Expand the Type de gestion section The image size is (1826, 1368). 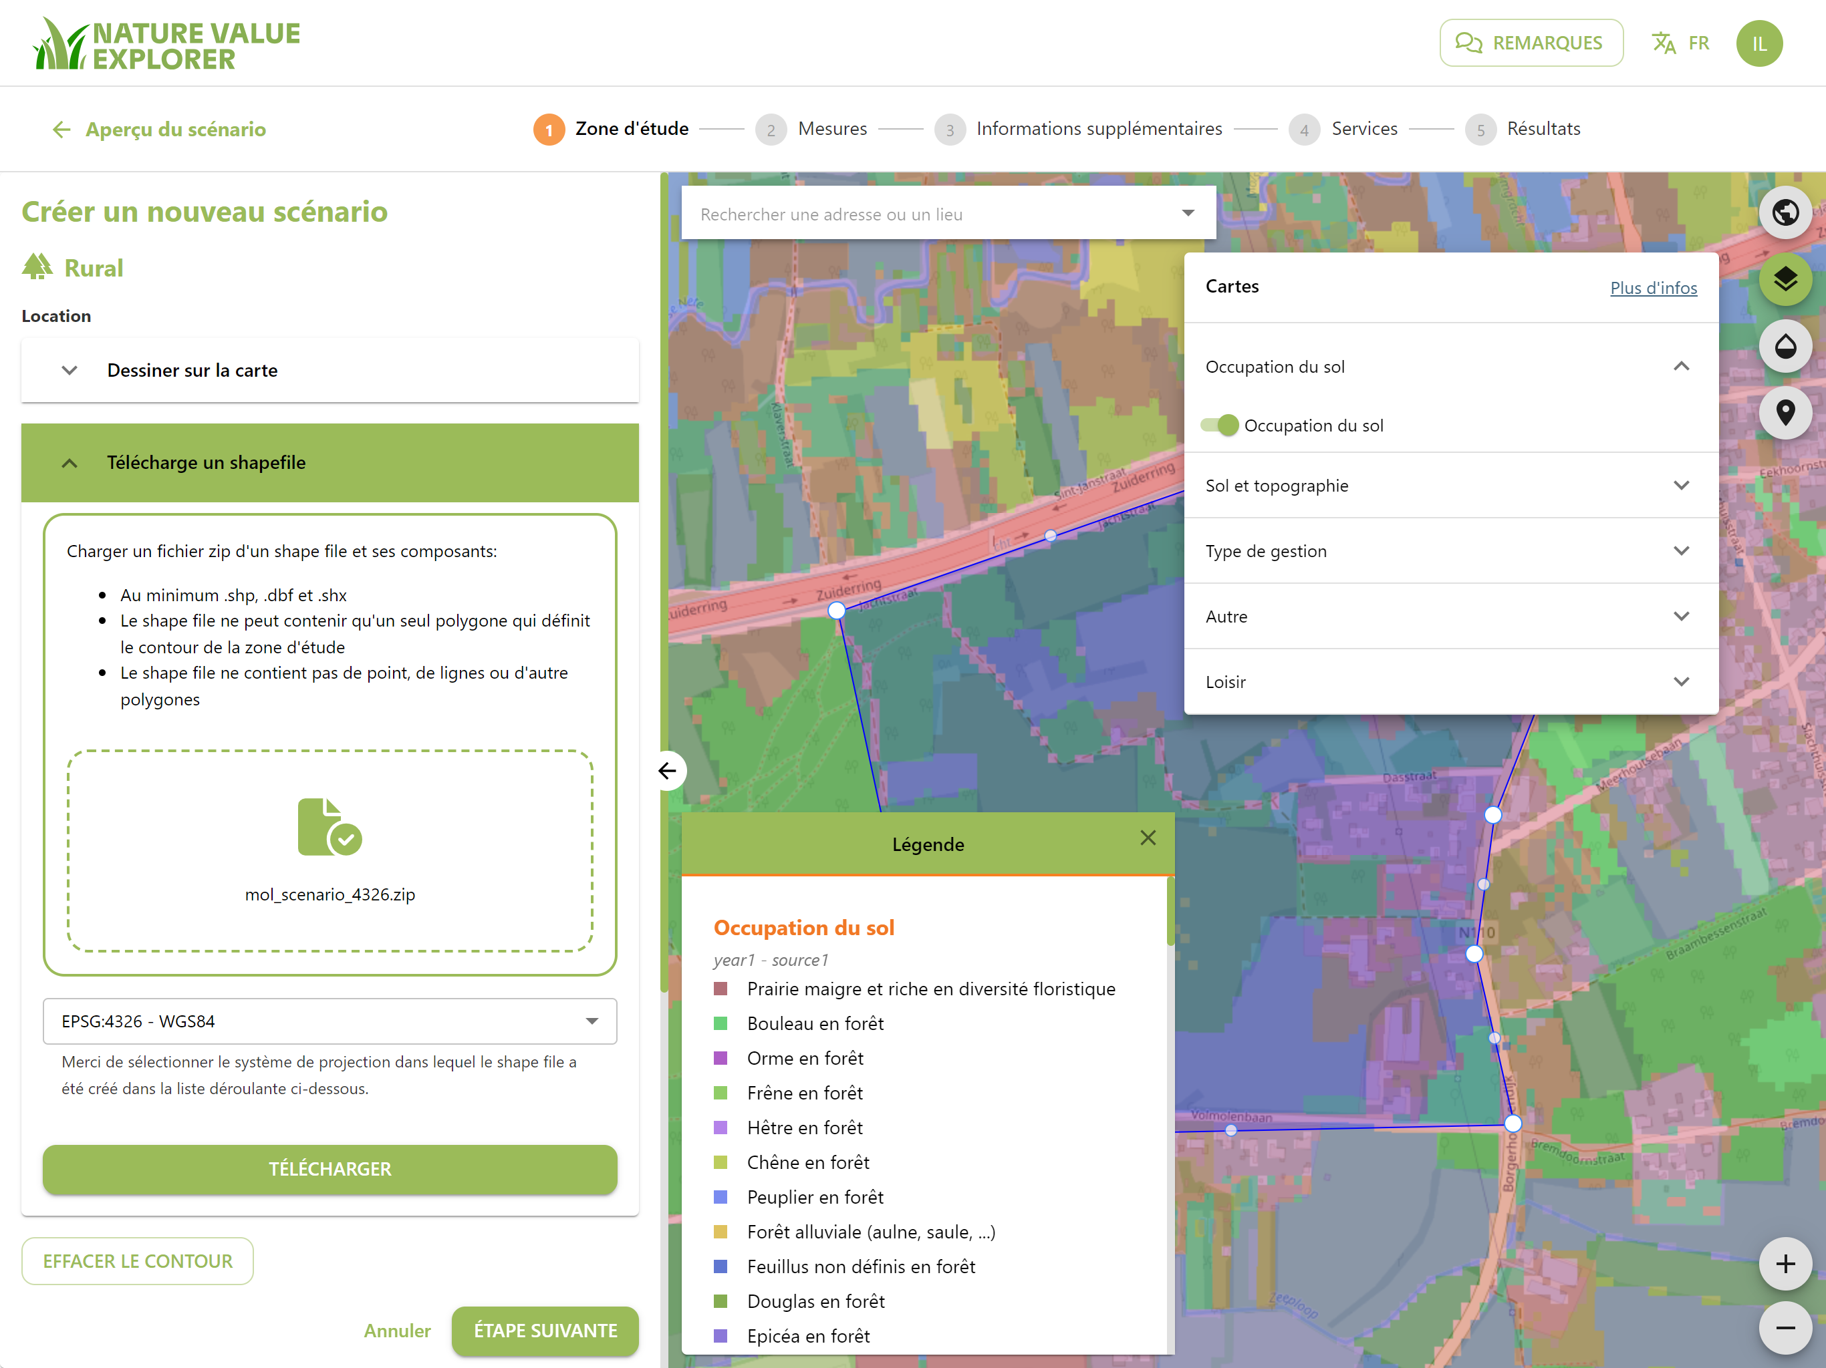click(x=1450, y=551)
